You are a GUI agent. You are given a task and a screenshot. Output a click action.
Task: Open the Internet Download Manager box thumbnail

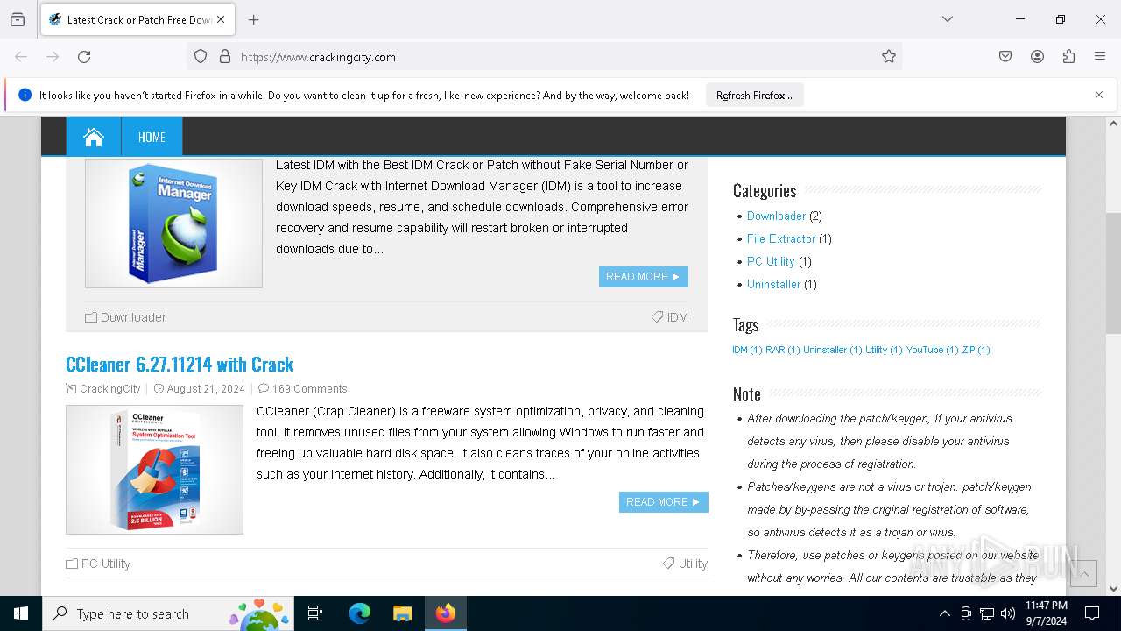(x=173, y=223)
